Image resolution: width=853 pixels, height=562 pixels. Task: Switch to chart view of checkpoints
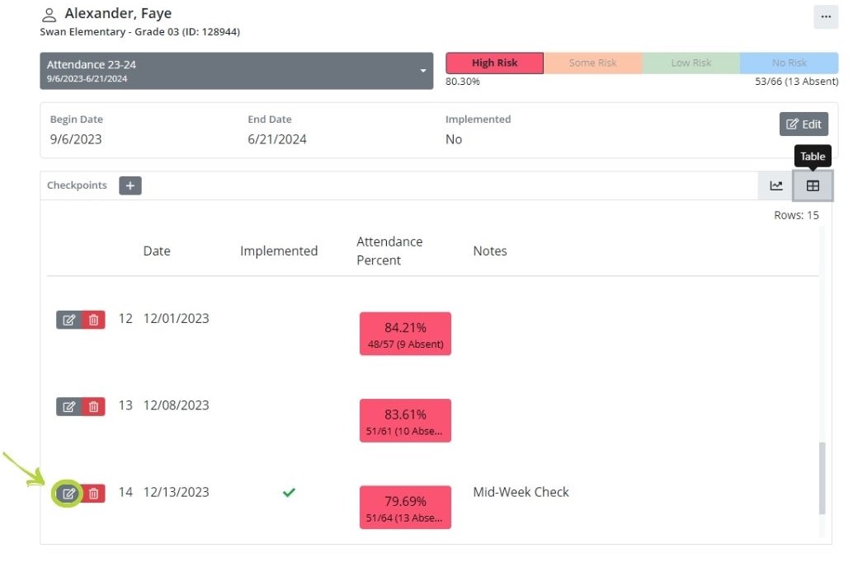click(776, 185)
